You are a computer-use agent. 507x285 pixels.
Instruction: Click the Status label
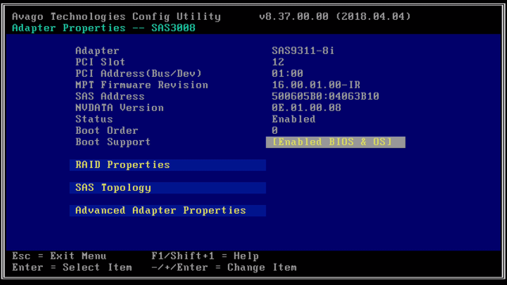coord(94,120)
